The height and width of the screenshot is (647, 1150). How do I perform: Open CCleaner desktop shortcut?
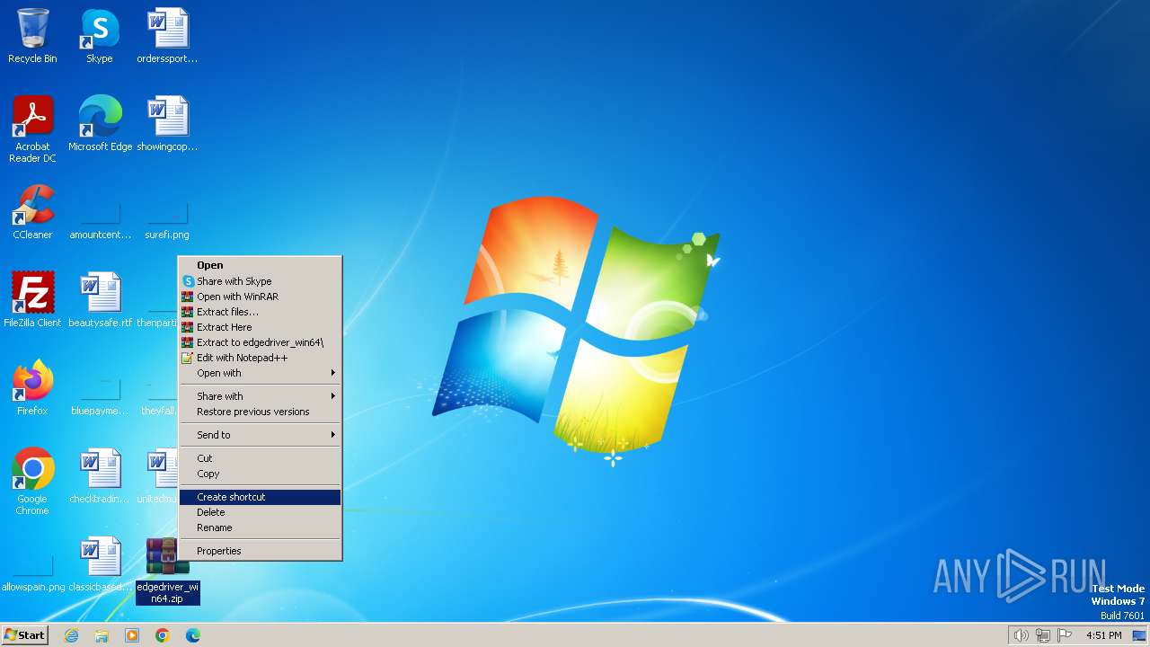(x=32, y=212)
